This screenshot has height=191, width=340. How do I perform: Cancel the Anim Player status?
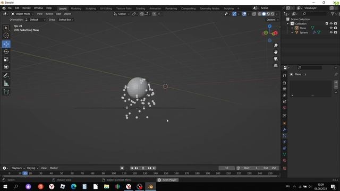point(159,180)
